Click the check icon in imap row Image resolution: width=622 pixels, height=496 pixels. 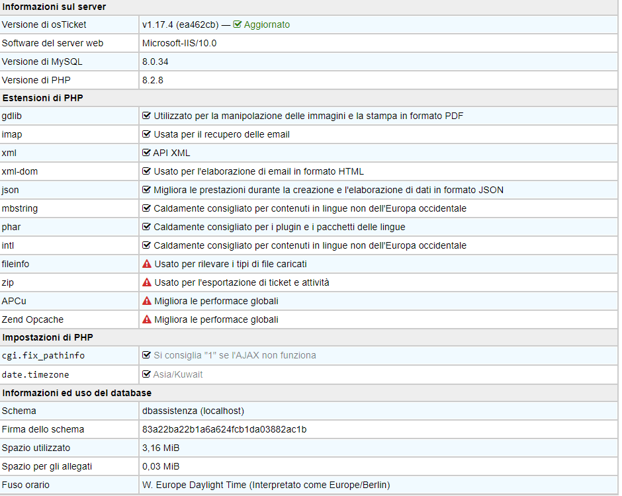tap(146, 134)
